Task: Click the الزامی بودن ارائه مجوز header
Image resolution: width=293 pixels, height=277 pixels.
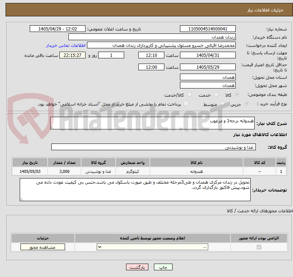Action: (259, 238)
